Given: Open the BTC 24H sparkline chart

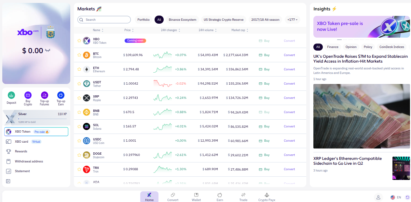Looking at the screenshot, I should (163, 55).
